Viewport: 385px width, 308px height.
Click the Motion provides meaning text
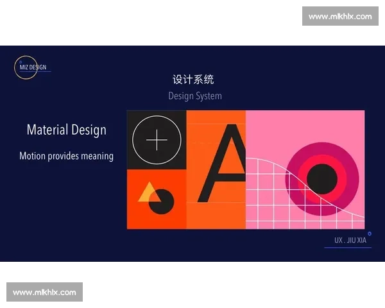(x=66, y=156)
